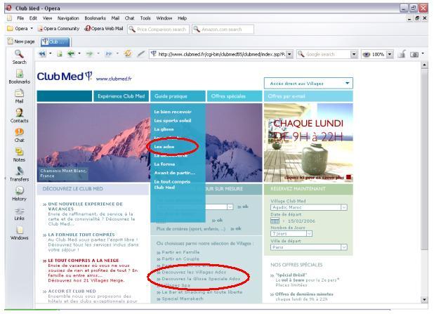The width and height of the screenshot is (434, 314).
Task: Open dropdown arrow next to Rewind button
Action: point(50,53)
